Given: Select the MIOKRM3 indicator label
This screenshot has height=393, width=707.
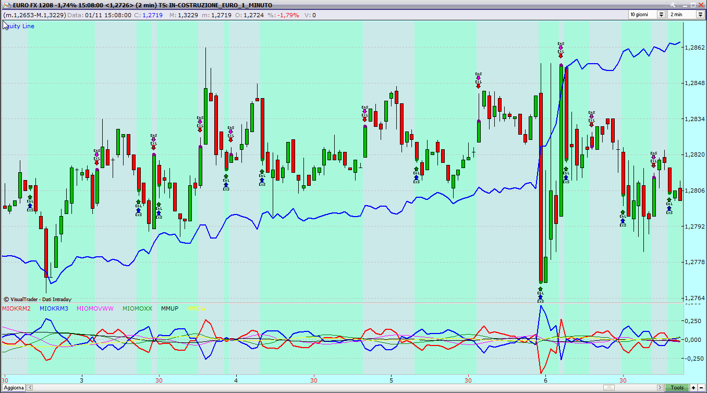Looking at the screenshot, I should pyautogui.click(x=54, y=308).
